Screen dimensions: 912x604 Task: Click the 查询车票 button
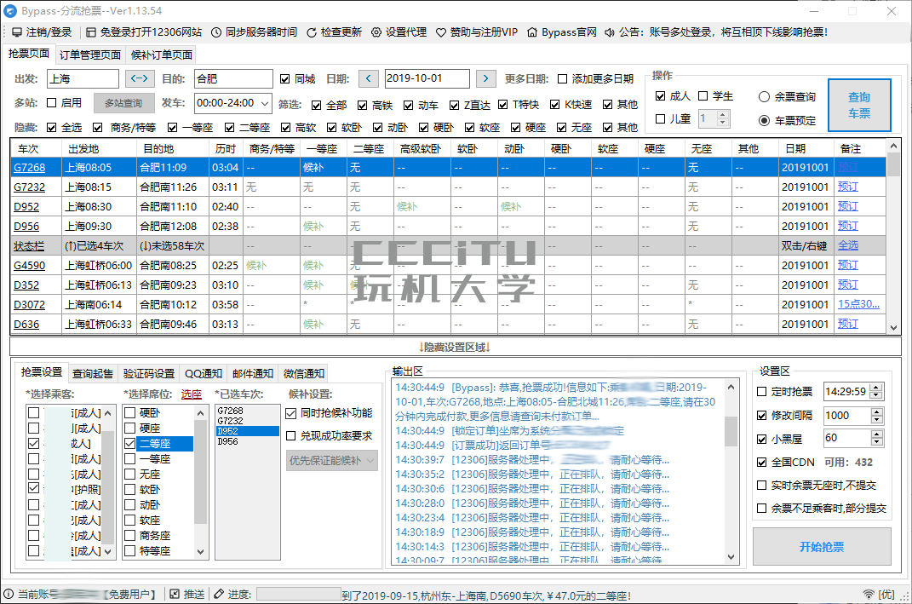click(x=858, y=105)
